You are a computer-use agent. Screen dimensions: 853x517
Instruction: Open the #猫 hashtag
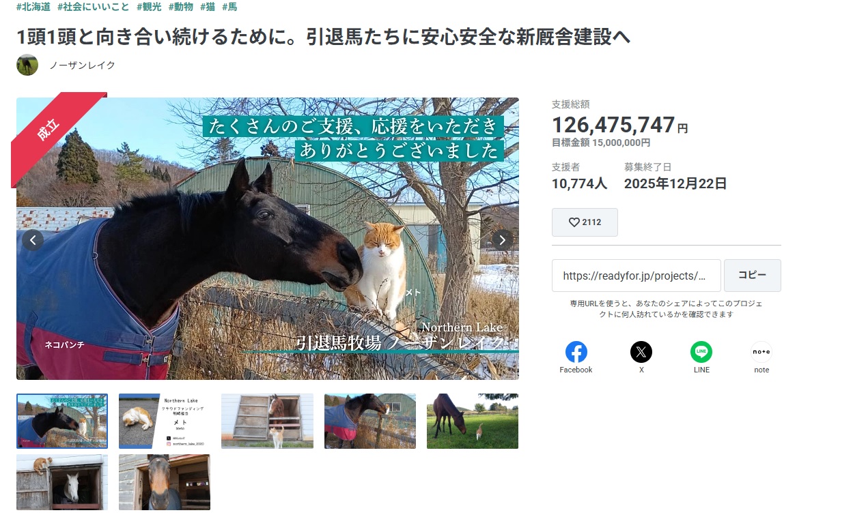click(x=208, y=7)
